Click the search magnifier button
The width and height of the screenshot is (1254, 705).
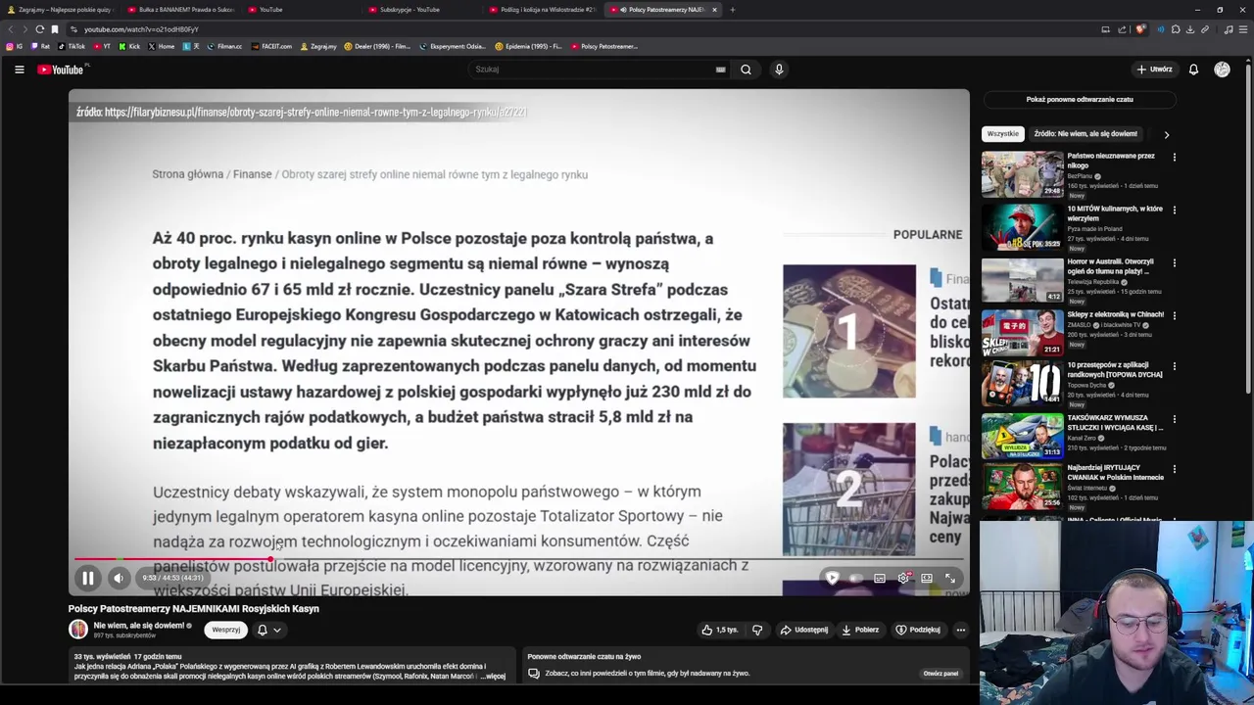(x=746, y=70)
